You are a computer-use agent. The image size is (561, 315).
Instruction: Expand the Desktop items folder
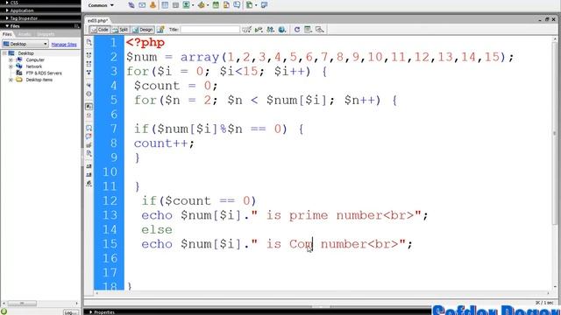[11, 80]
